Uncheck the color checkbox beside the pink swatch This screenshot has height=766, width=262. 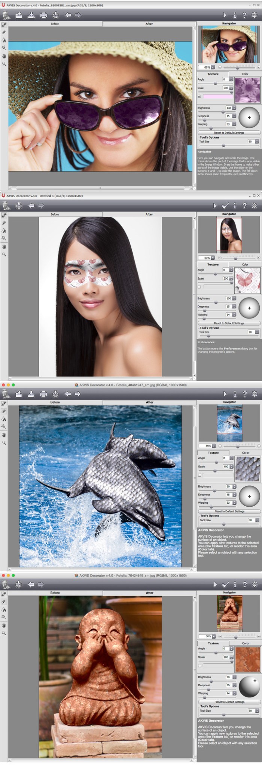tap(199, 96)
